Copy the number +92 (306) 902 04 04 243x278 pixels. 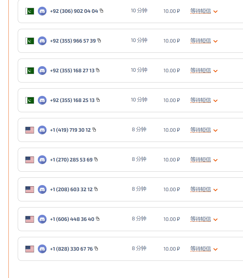point(102,11)
